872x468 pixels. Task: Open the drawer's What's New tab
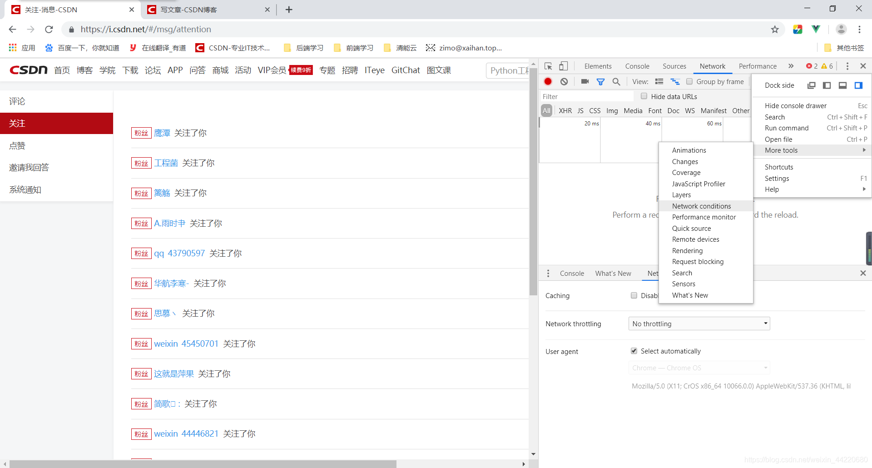point(613,274)
